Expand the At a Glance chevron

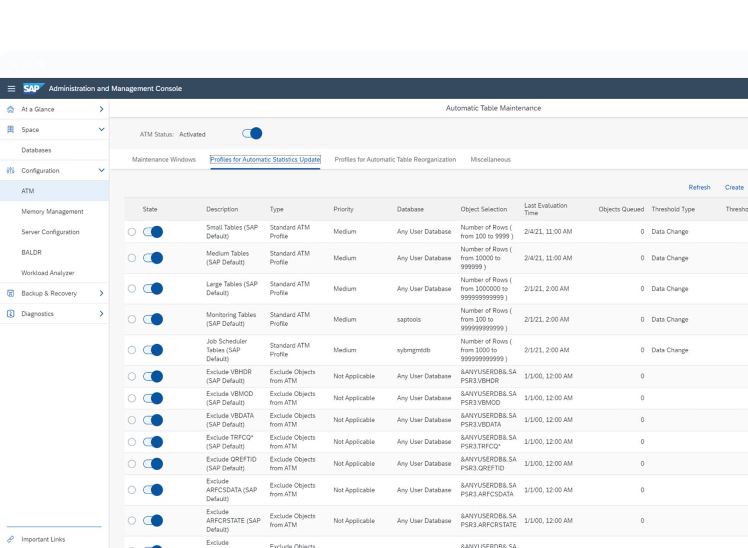[101, 109]
